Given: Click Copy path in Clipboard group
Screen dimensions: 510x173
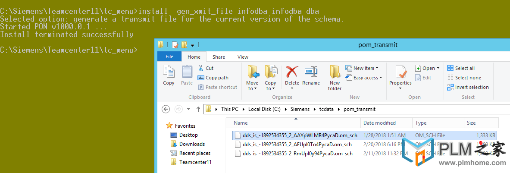Looking at the screenshot, I should pos(213,78).
